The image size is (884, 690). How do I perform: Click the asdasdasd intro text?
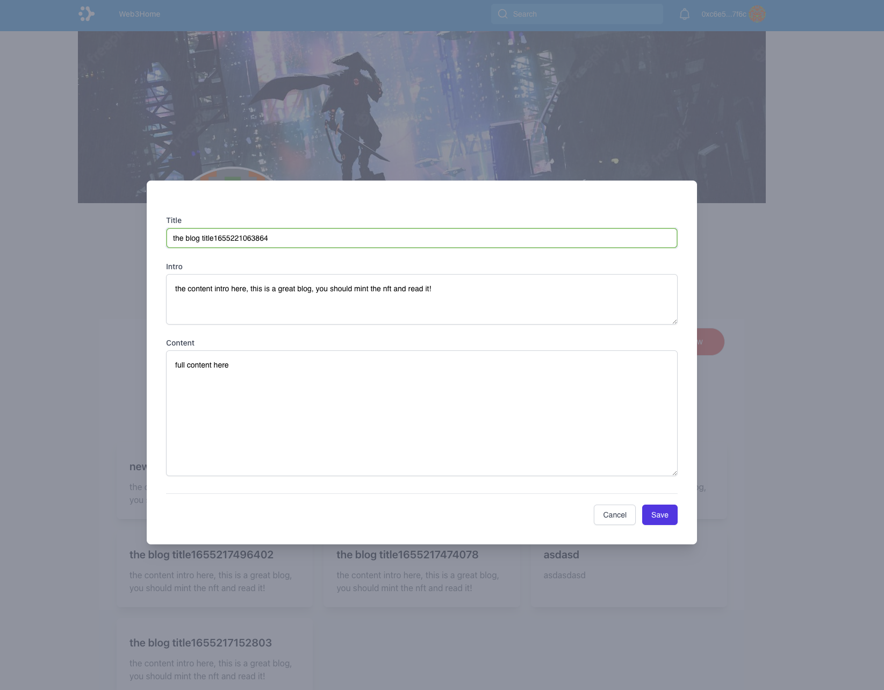[564, 575]
